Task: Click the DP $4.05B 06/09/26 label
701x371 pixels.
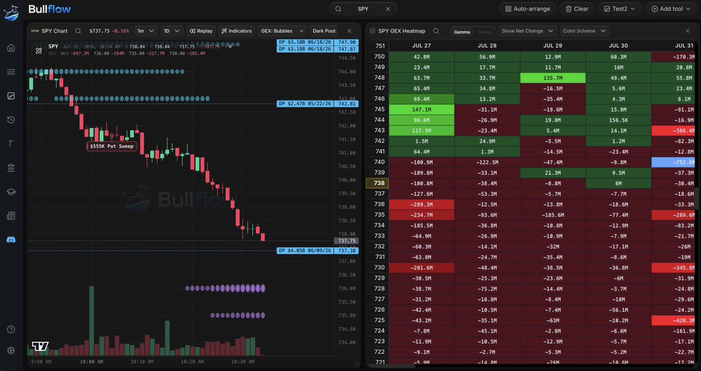Action: pos(306,251)
